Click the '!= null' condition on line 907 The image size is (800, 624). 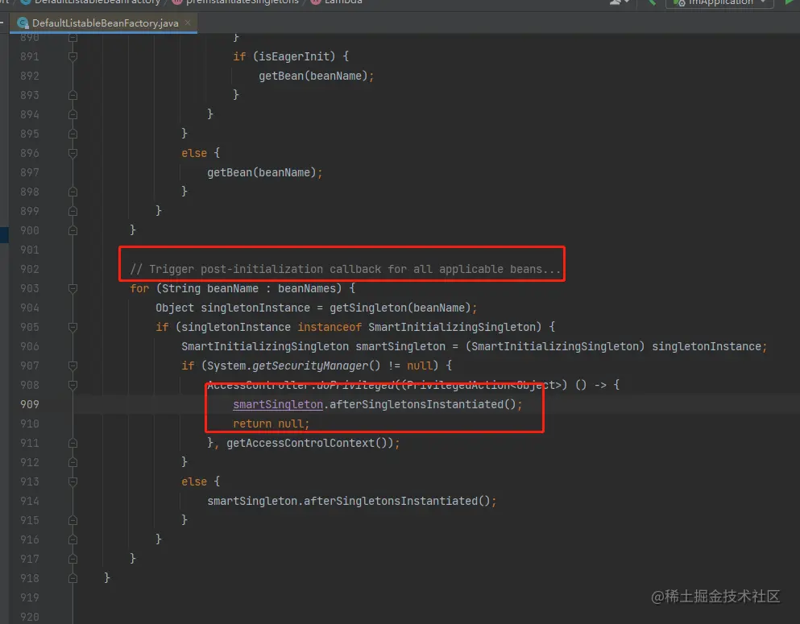pos(410,366)
